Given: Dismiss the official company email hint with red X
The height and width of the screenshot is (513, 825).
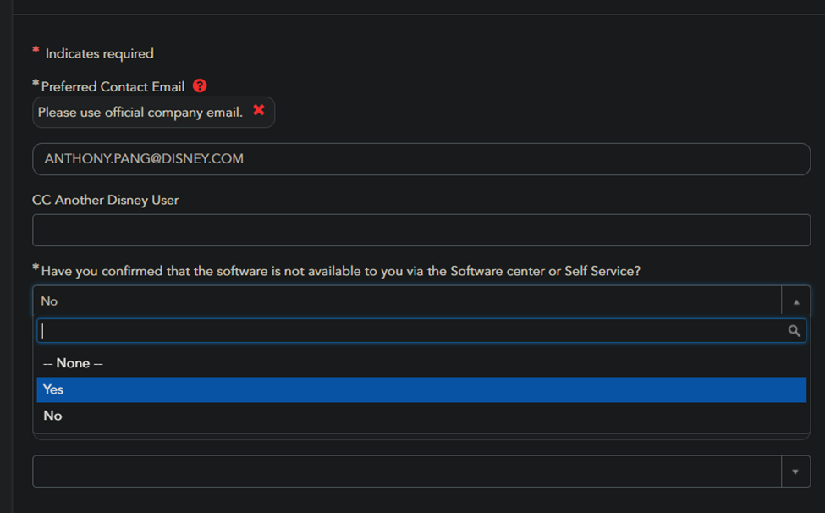Looking at the screenshot, I should click(x=259, y=111).
